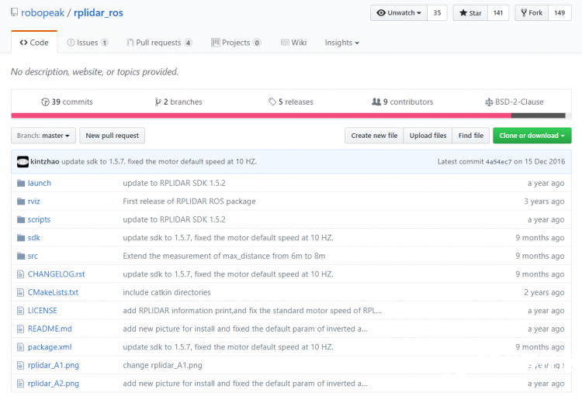Switch to the Issues tab
This screenshot has width=582, height=396.
point(88,43)
